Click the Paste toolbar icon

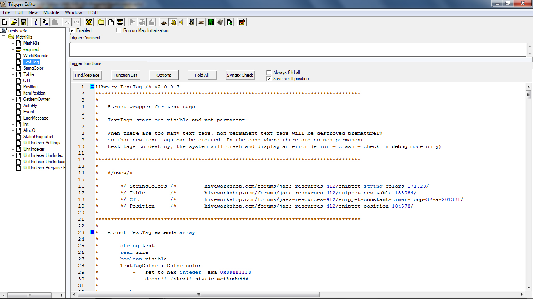point(55,22)
